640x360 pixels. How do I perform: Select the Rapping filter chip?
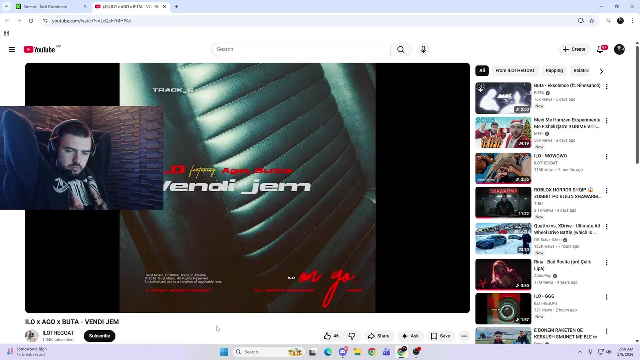pos(554,71)
